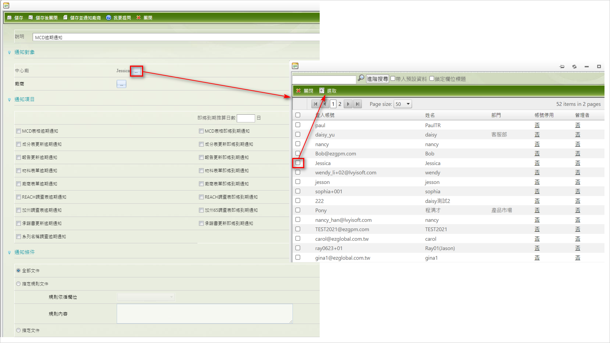Check the row for daisy_yu
Viewport: 610px width, 343px height.
pos(298,134)
